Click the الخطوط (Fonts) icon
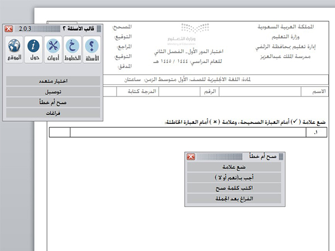Viewport: 335px width, 251px height. click(x=73, y=50)
